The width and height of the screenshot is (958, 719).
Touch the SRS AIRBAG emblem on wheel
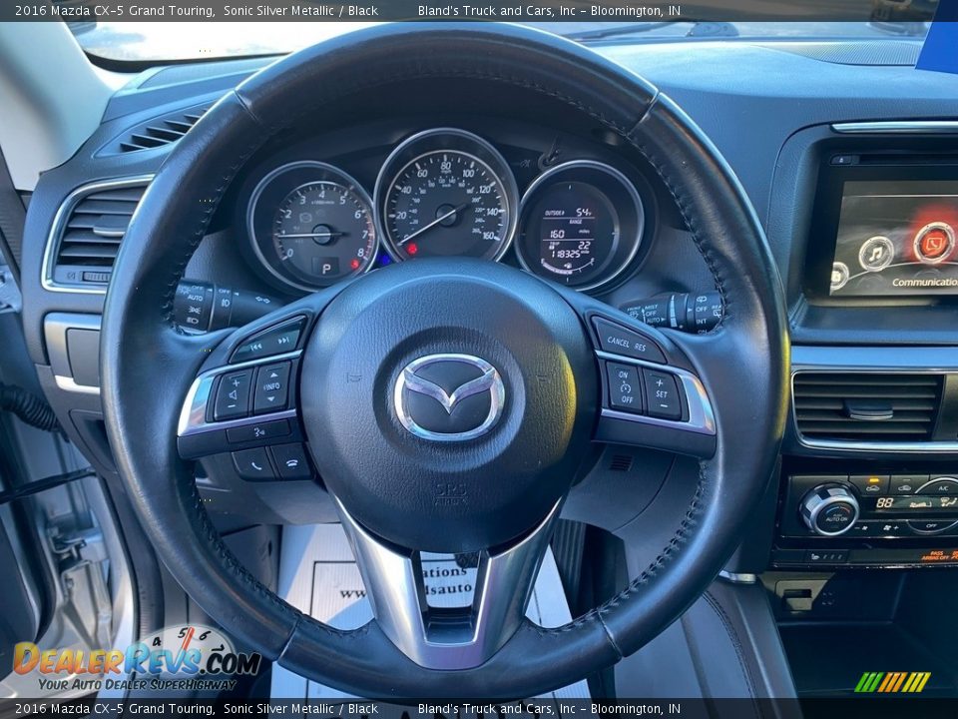point(450,493)
